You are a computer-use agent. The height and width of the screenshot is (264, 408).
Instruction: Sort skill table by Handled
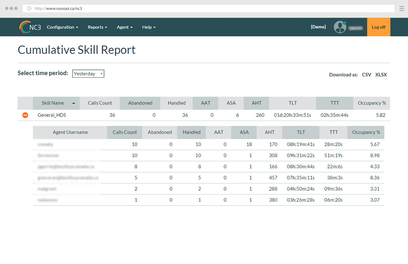176,103
